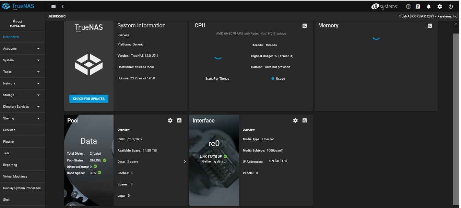Image resolution: width=461 pixels, height=208 pixels.
Task: Open the Plugins sidebar item
Action: point(22,142)
